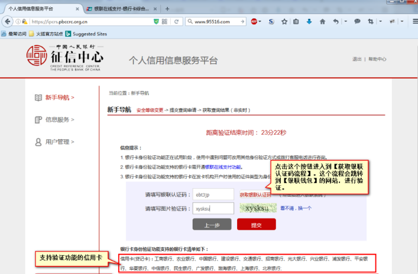Click the gray 上一步 button
This screenshot has height=274, width=418.
click(212, 225)
